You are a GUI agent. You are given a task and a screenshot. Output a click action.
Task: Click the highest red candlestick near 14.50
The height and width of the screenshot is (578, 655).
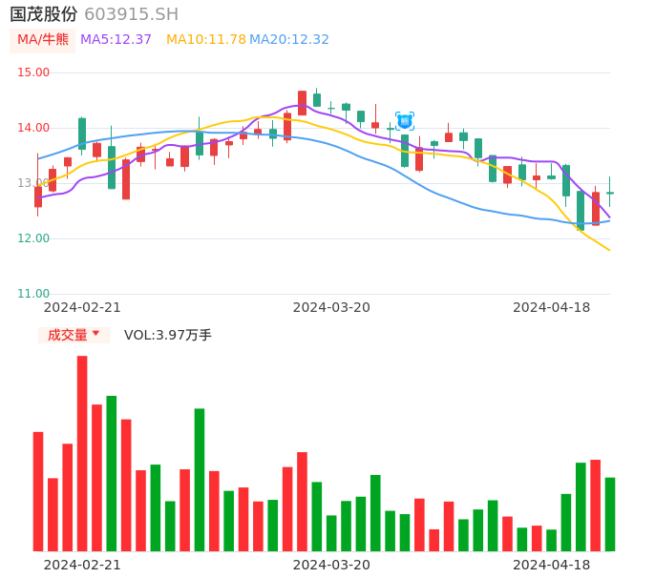[x=302, y=103]
